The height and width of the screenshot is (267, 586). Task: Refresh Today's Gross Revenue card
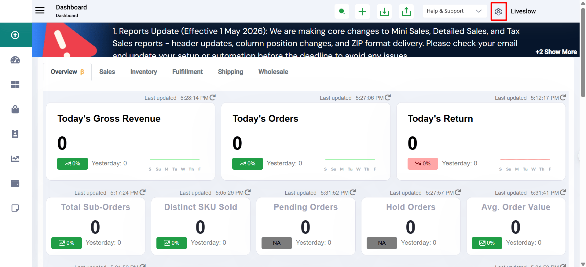(213, 97)
